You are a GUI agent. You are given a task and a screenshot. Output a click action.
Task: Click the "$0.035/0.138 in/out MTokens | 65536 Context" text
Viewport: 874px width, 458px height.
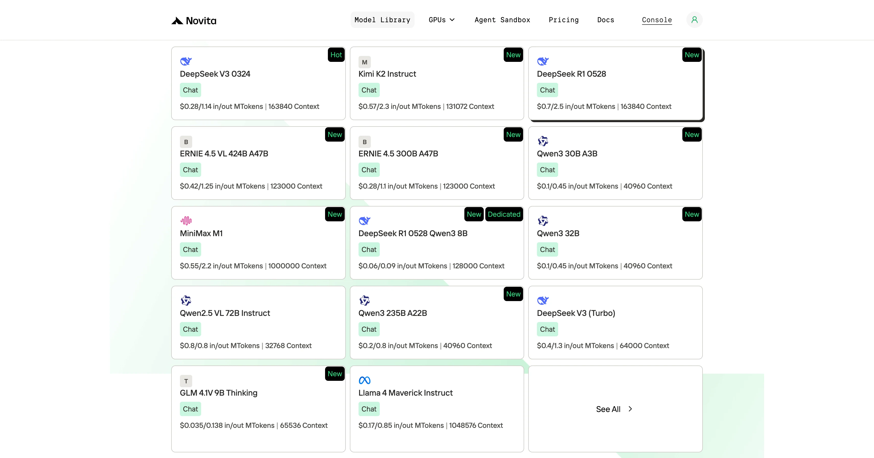(x=254, y=426)
